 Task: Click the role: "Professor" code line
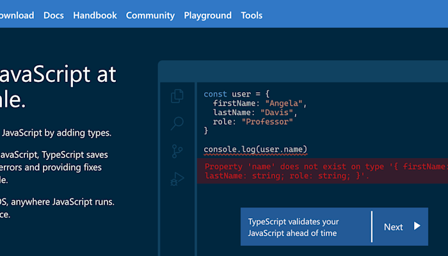click(253, 122)
